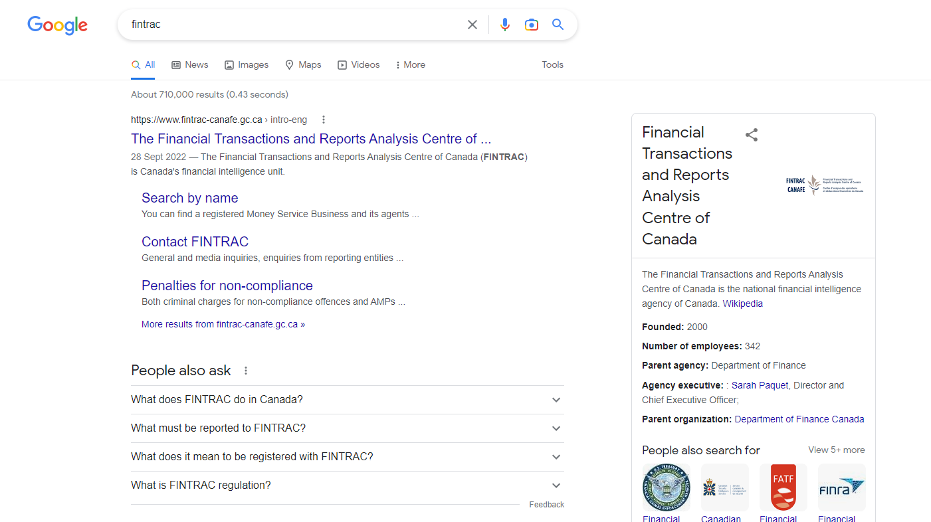The width and height of the screenshot is (931, 522).
Task: Start voice search with microphone icon
Action: click(x=505, y=25)
